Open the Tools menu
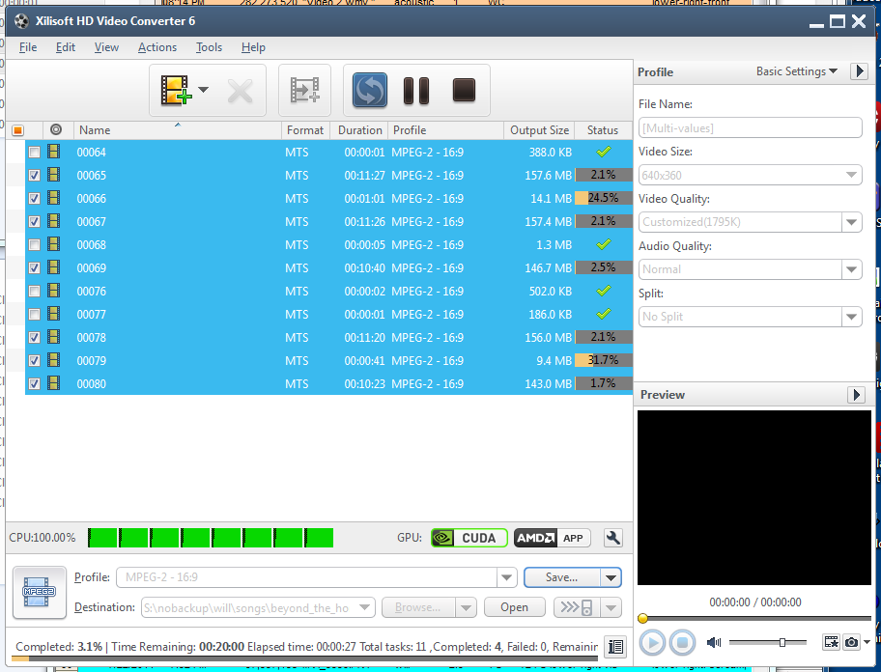Viewport: 881px width, 672px height. click(x=209, y=47)
